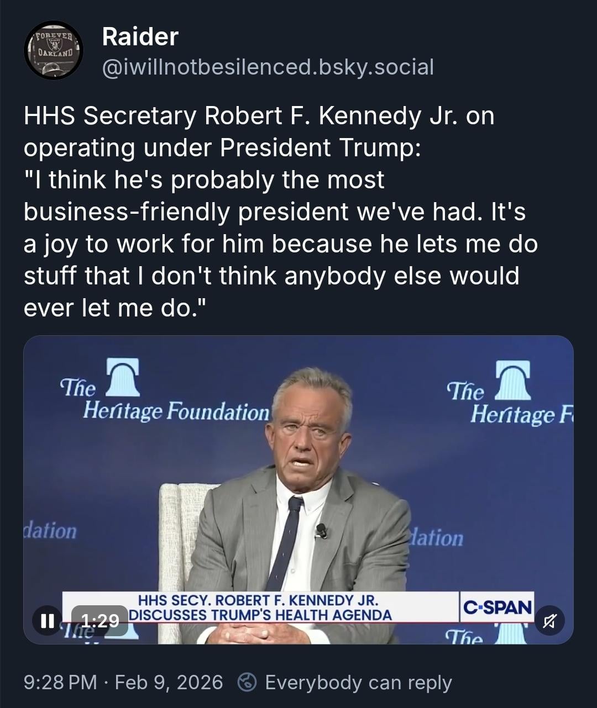Click the Feb 9, 2026 post date

[169, 683]
